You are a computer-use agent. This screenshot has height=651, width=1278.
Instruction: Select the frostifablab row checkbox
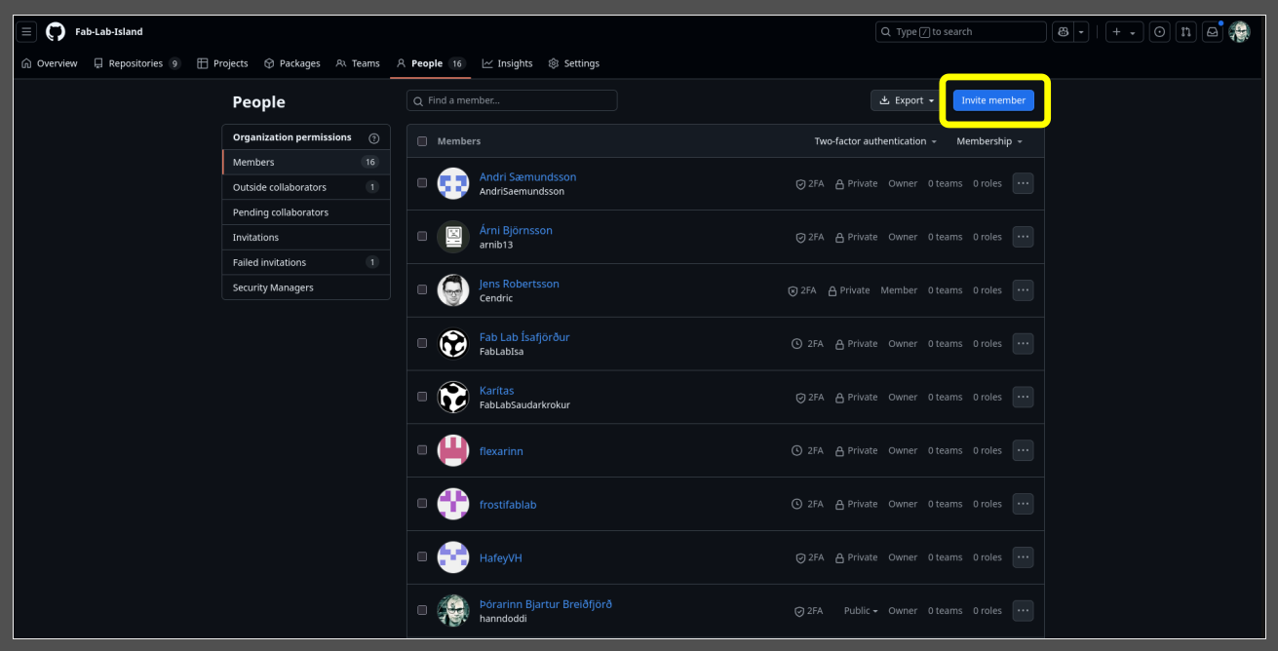coord(422,504)
